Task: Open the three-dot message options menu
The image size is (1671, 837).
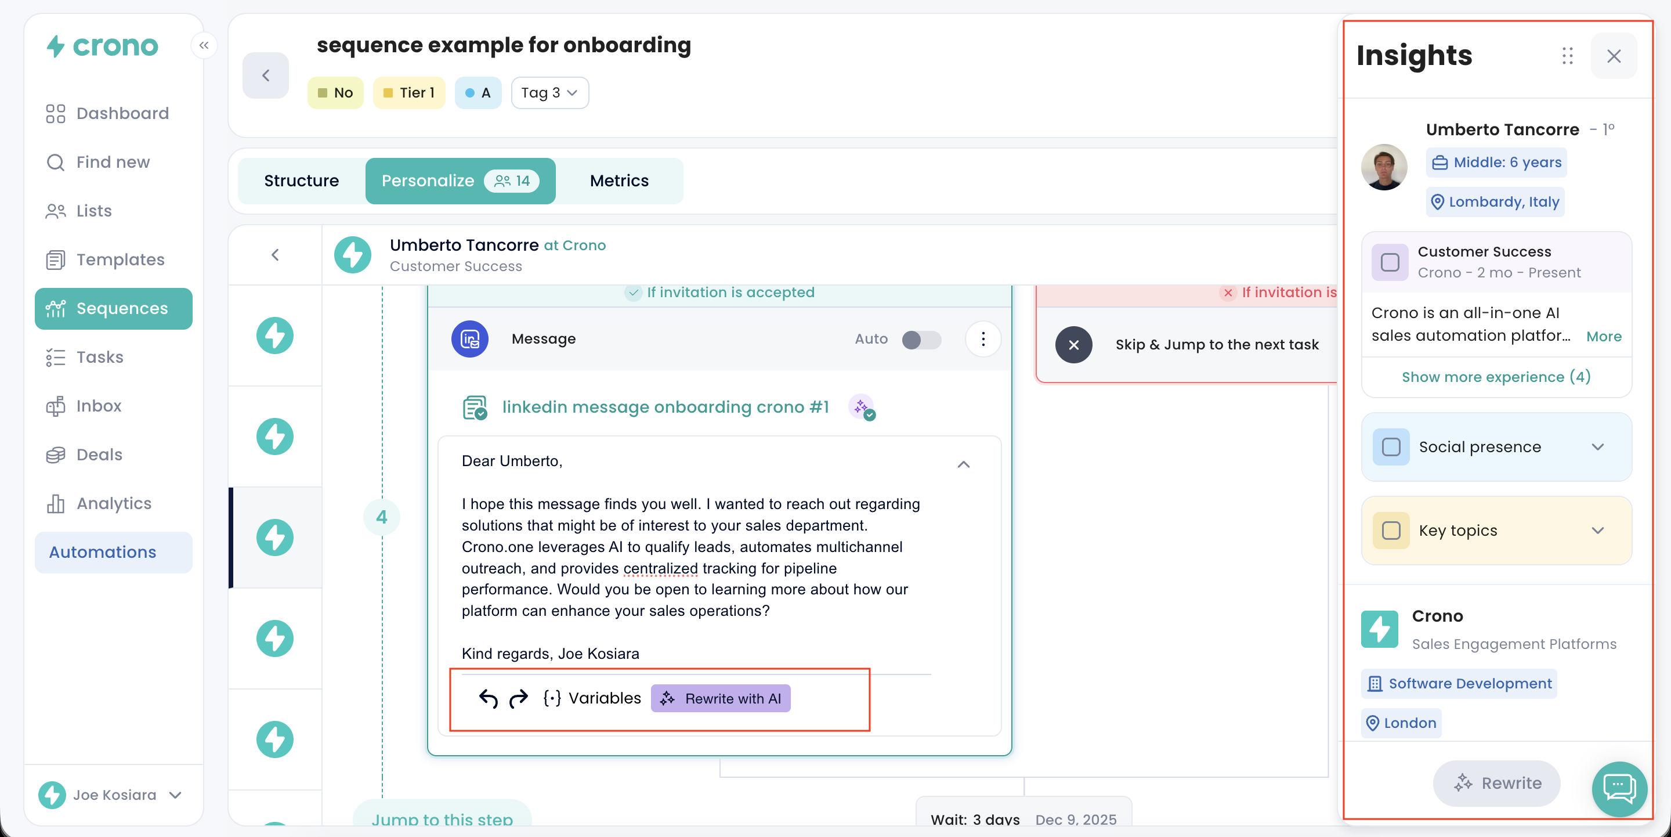Action: coord(983,339)
